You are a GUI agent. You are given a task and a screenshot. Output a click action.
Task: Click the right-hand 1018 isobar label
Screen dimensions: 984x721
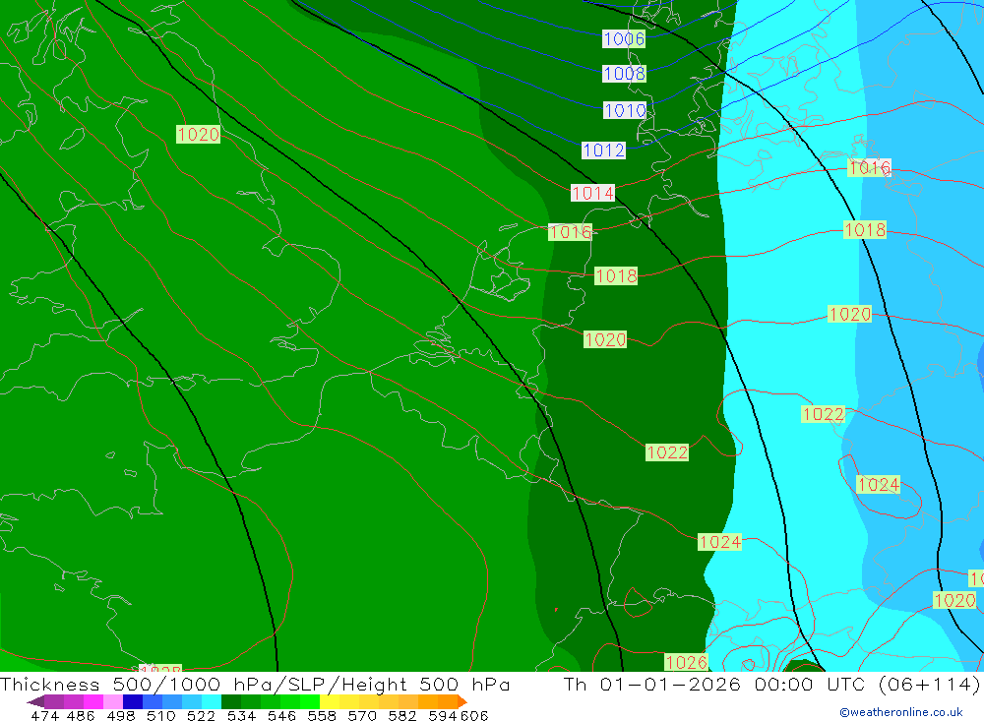865,229
